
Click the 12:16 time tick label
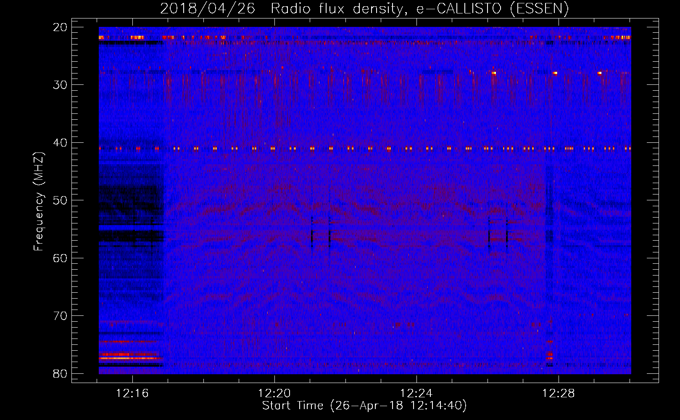pyautogui.click(x=132, y=394)
